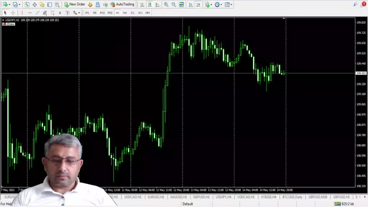Screen dimensions: 368x207
Task: Select the Crosshair tool
Action: pos(13,13)
